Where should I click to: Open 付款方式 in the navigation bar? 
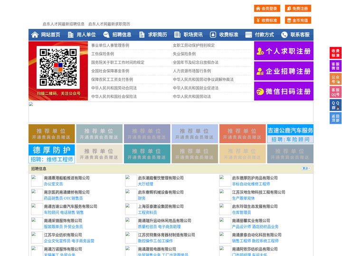265,35
